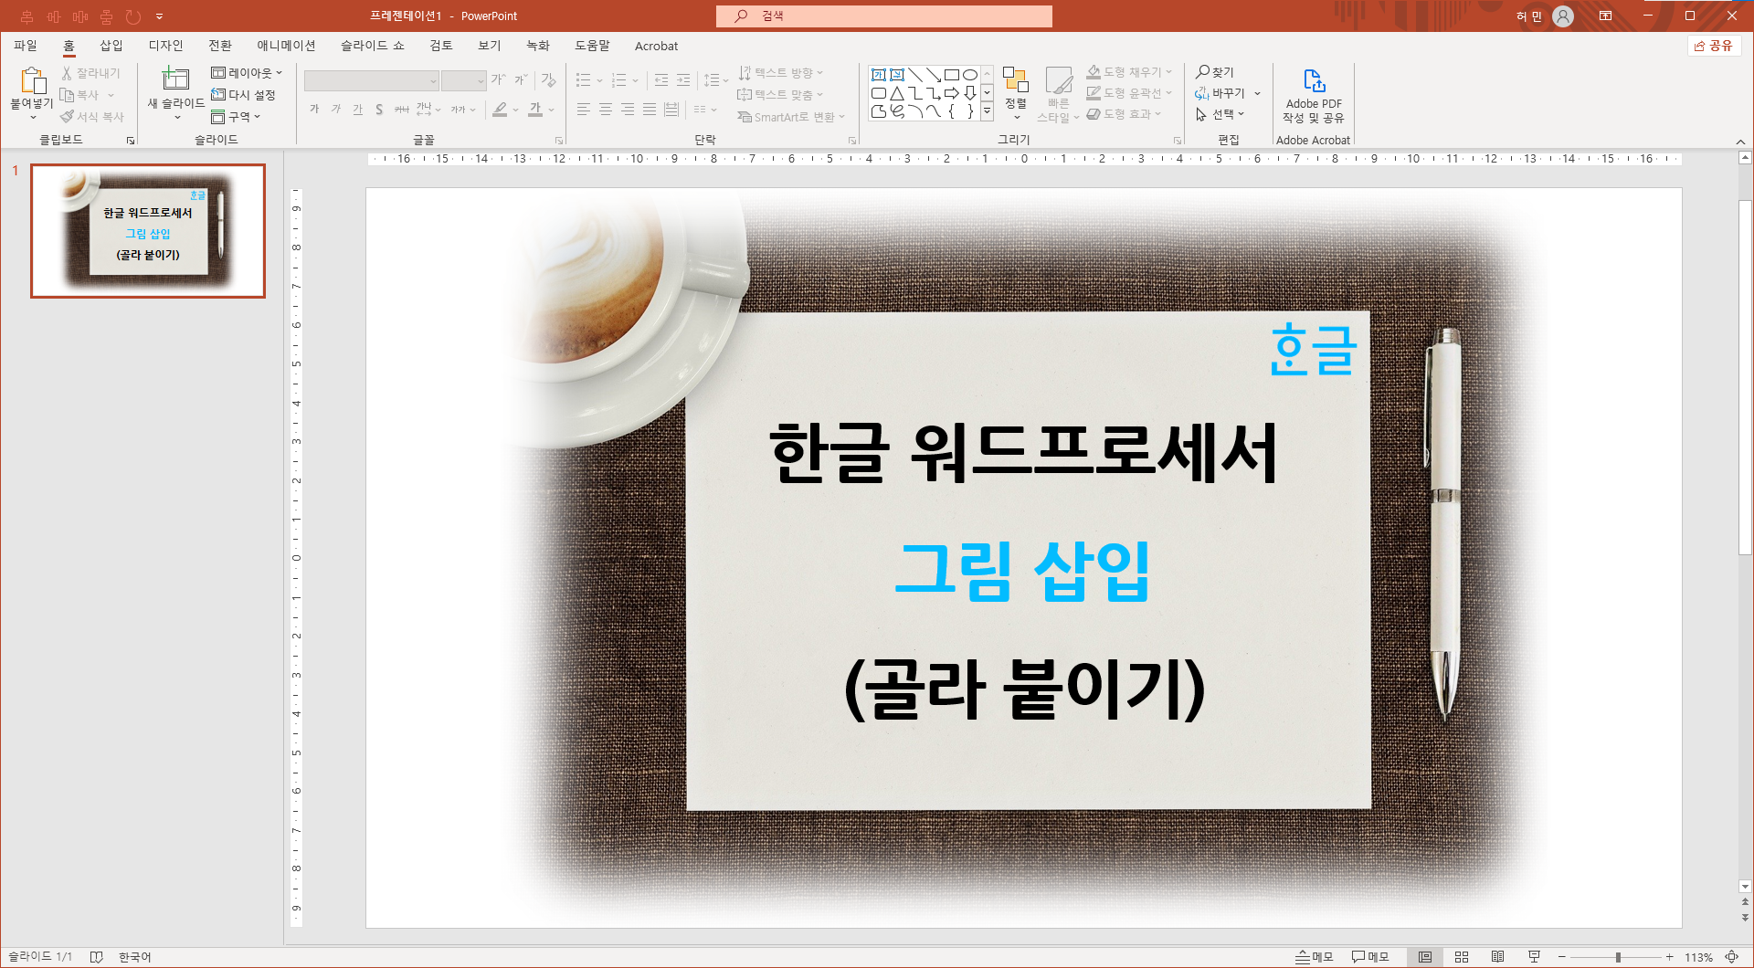Toggle strikethrough text formatting

[401, 110]
